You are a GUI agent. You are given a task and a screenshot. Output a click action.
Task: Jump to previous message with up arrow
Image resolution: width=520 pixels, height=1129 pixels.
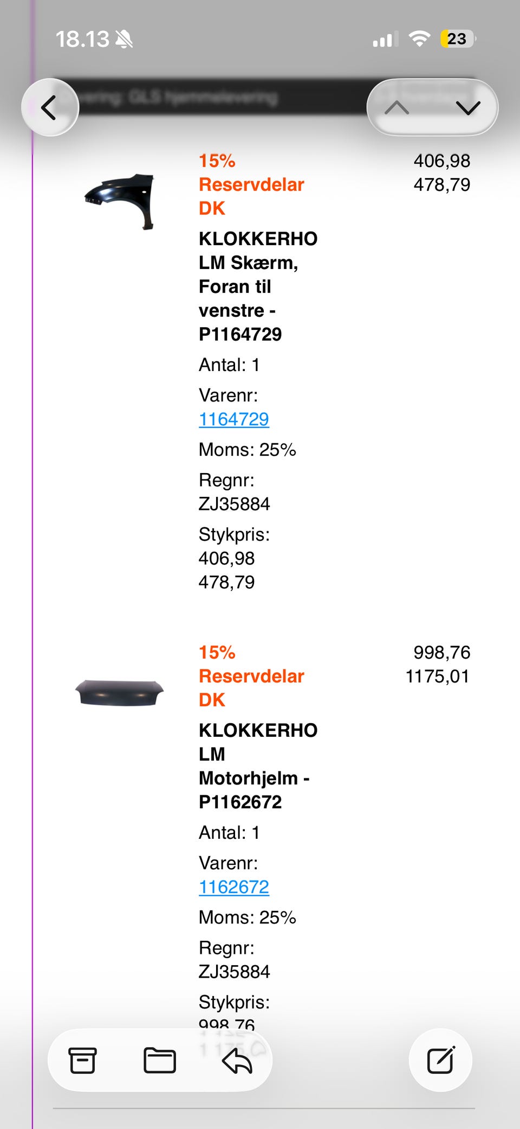[397, 107]
